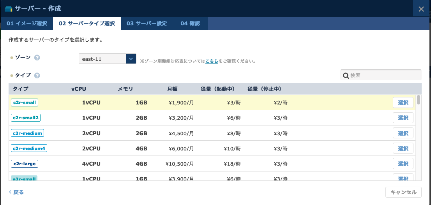
Task: Open the east-11 zone dropdown
Action: (x=107, y=59)
